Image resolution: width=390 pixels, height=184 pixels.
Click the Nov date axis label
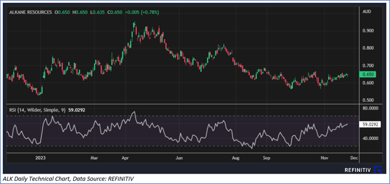(324, 158)
